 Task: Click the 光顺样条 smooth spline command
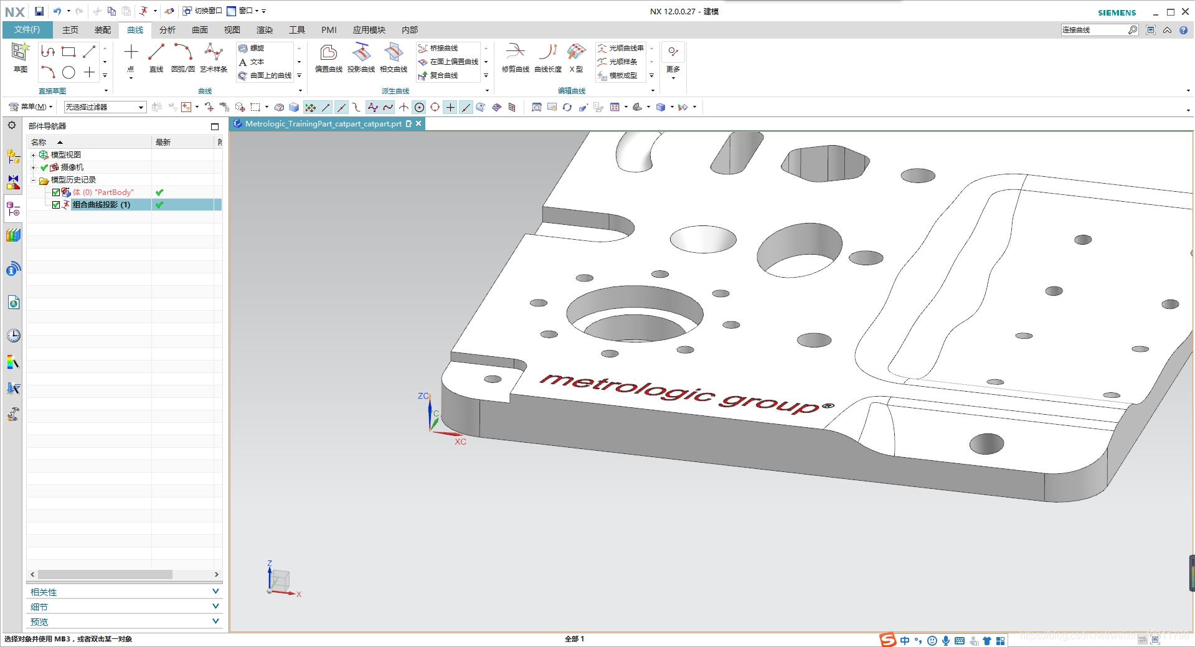pyautogui.click(x=618, y=62)
